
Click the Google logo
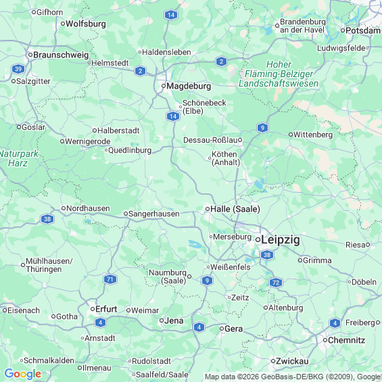23,374
